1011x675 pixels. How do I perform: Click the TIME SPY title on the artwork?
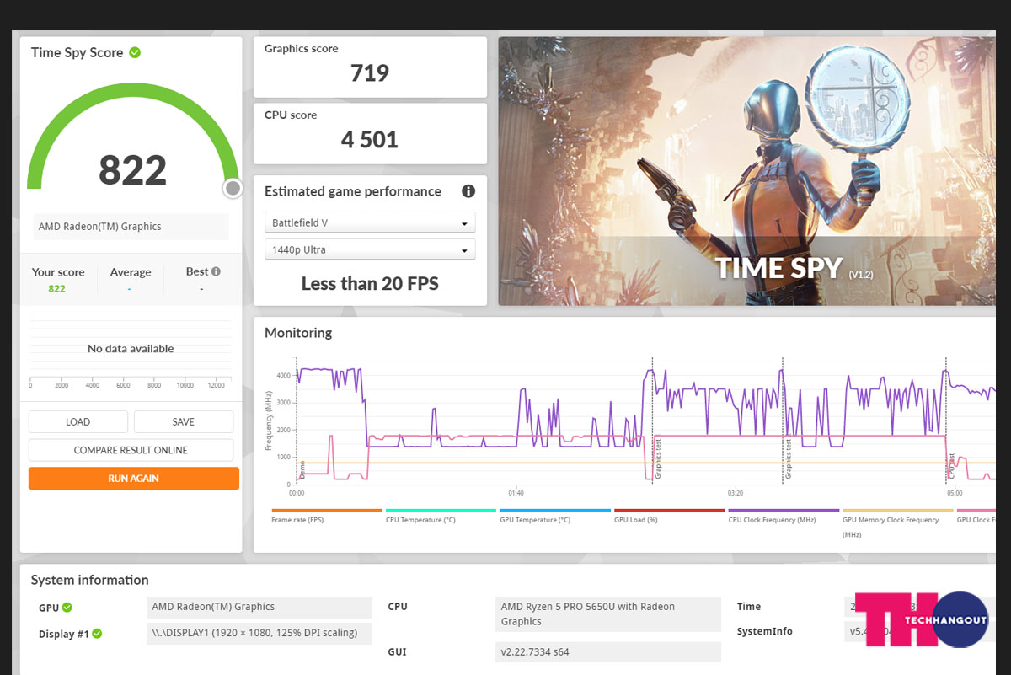(778, 268)
